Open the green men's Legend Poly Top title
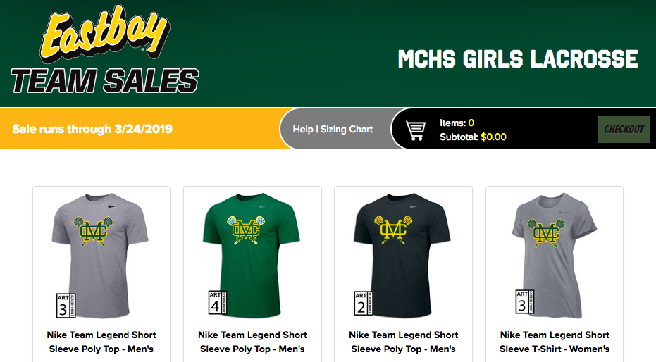 click(x=252, y=342)
